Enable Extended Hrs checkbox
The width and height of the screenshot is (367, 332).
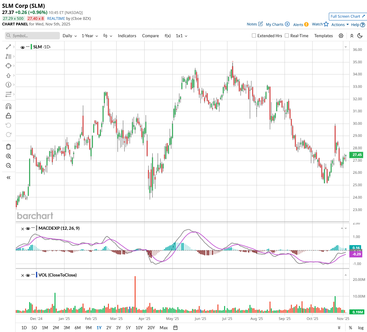point(254,36)
